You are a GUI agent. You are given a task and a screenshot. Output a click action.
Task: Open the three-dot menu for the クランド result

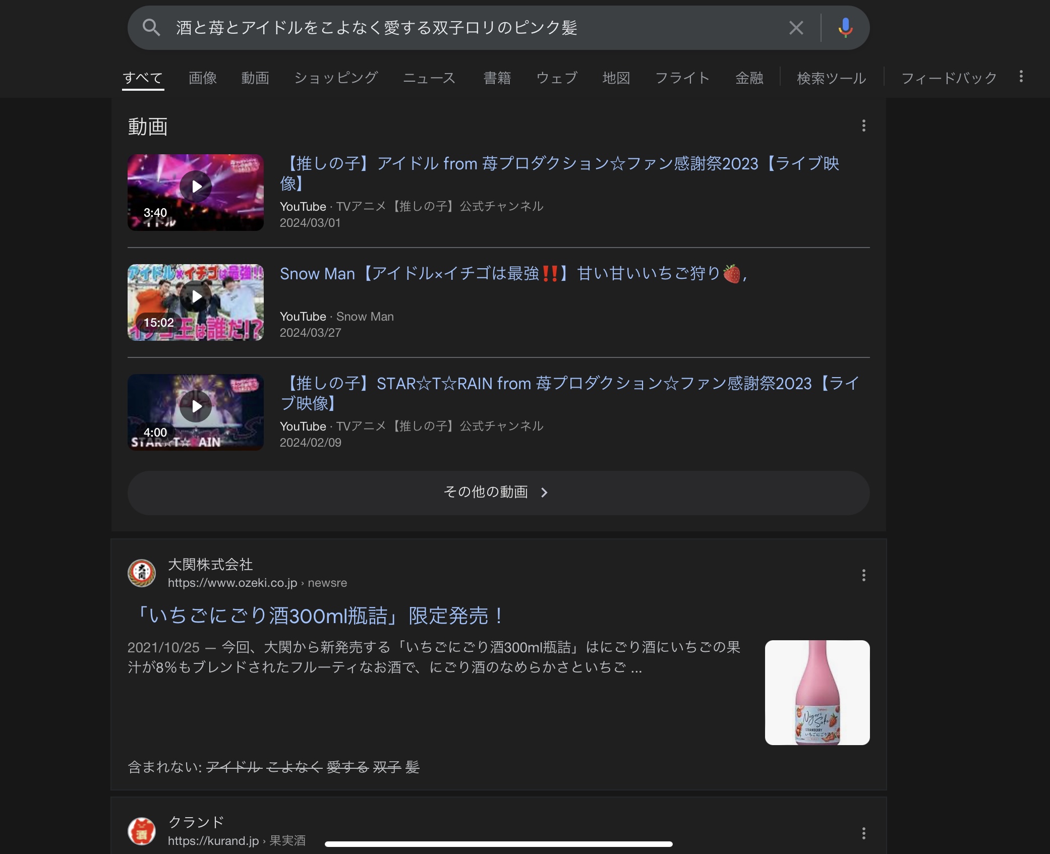point(863,833)
